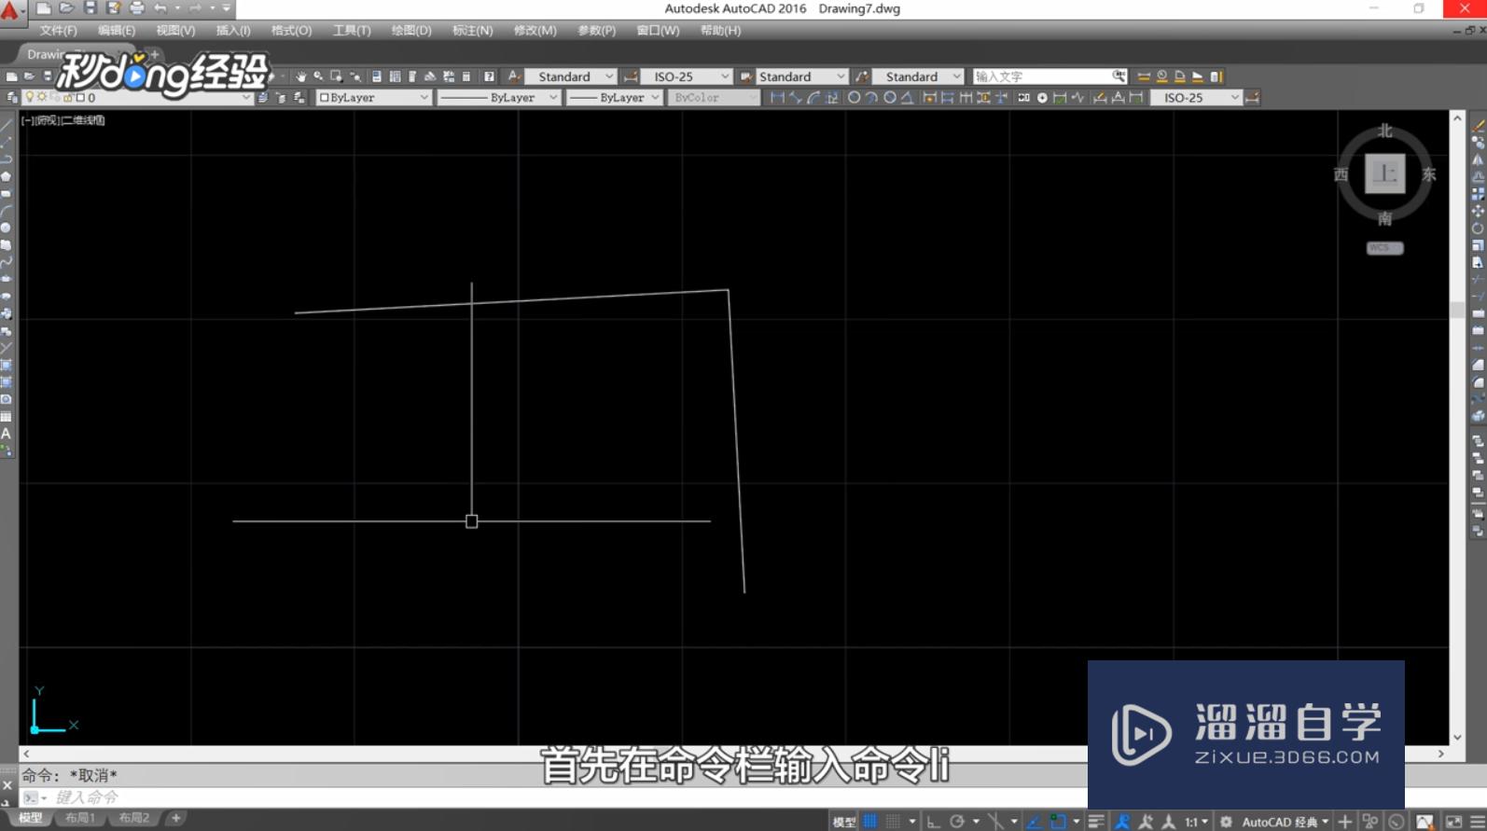Click the Text Style icon beside Standard
Image resolution: width=1487 pixels, height=831 pixels.
click(514, 76)
